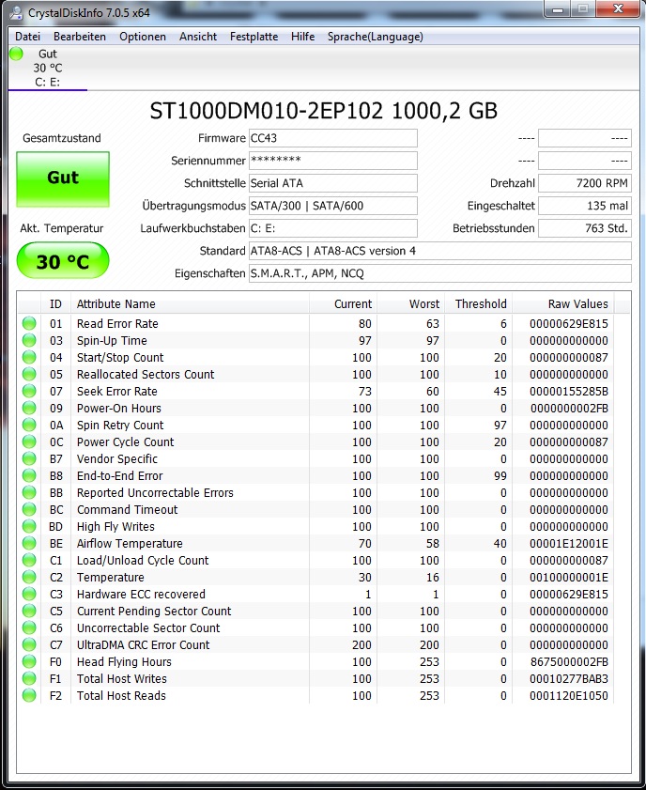
Task: Select raw value 0000000002FB of Power-On Hours
Action: [x=569, y=408]
